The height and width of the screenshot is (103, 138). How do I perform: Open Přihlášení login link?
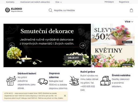click(x=109, y=2)
